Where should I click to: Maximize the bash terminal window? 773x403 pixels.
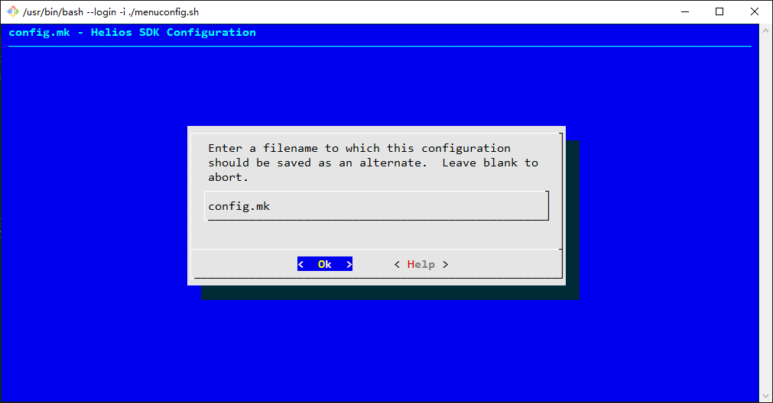click(719, 11)
